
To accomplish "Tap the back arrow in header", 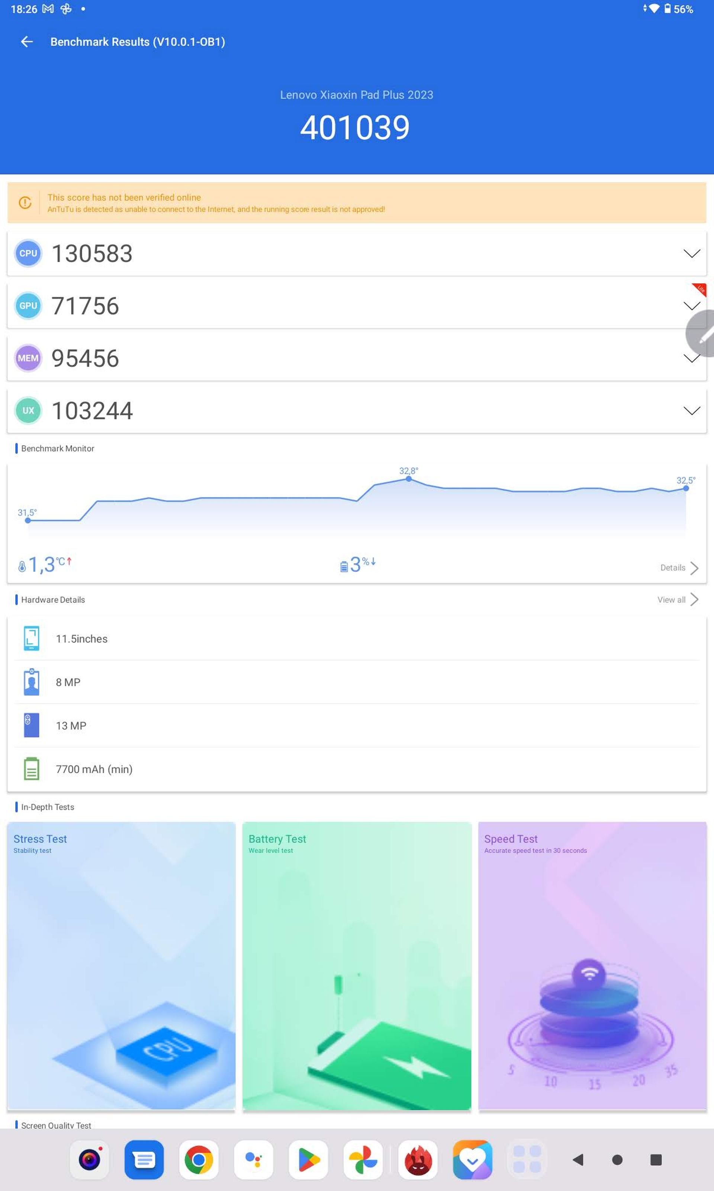I will 27,42.
